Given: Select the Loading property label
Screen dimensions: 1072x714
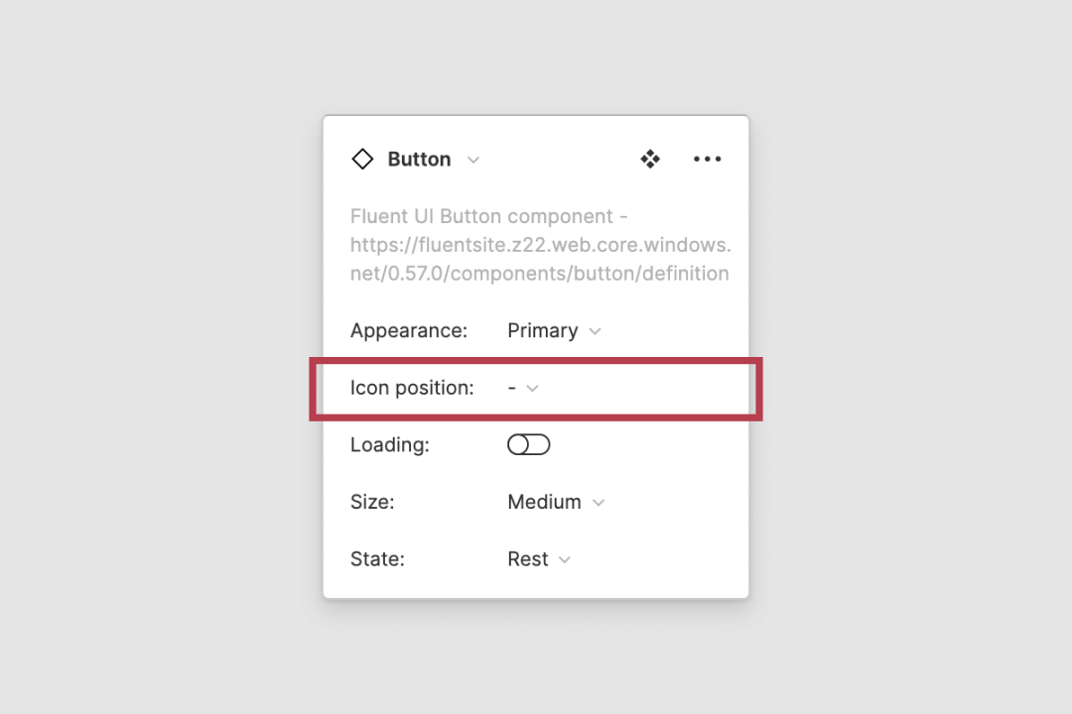Looking at the screenshot, I should click(x=390, y=445).
